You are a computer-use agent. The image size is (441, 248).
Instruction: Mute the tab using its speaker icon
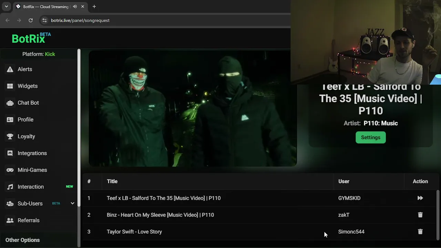[75, 7]
